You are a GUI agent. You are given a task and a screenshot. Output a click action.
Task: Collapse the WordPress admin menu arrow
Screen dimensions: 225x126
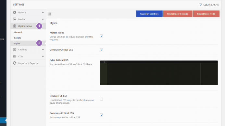coord(6,120)
